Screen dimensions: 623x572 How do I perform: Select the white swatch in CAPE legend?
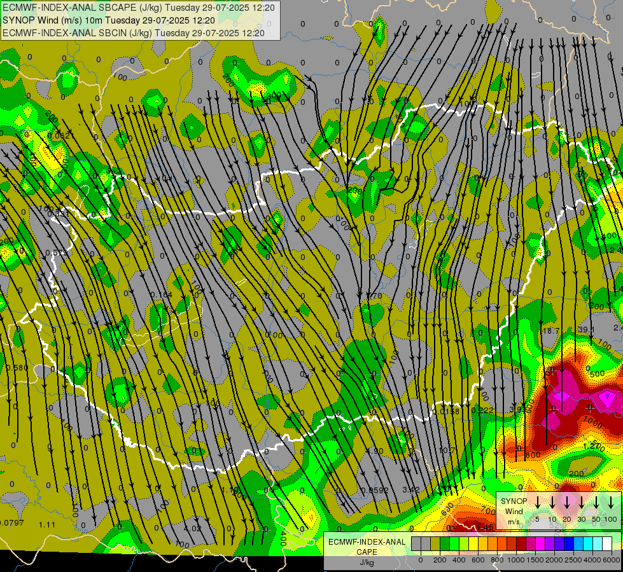tap(606, 544)
